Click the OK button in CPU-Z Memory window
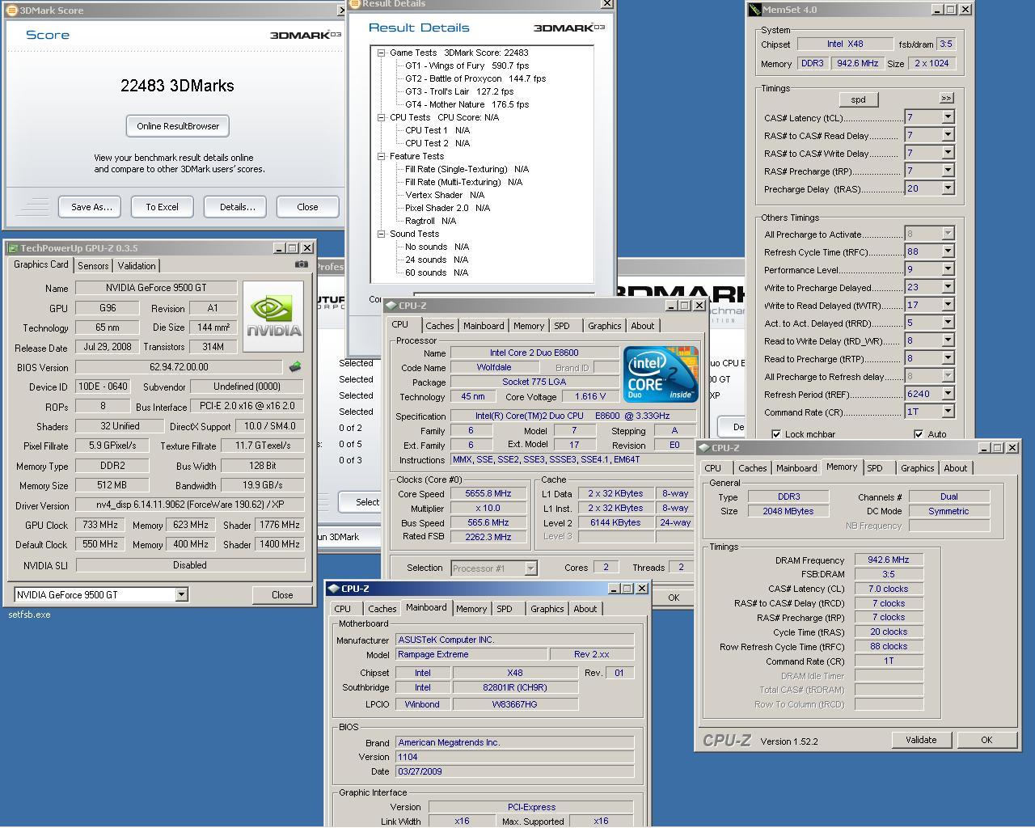 tap(986, 740)
